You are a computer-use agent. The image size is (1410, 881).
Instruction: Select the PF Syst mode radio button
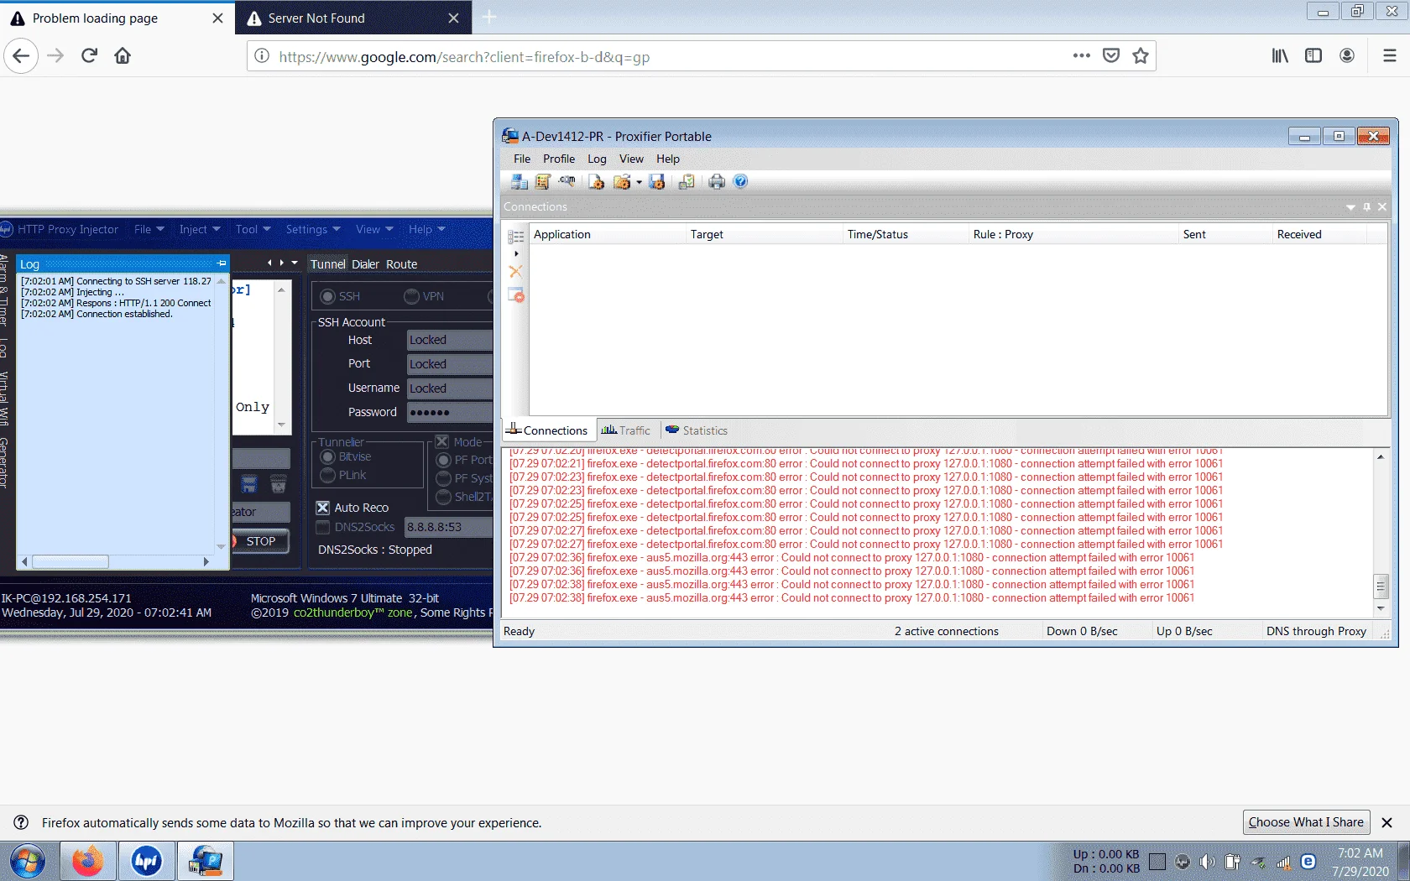coord(444,478)
